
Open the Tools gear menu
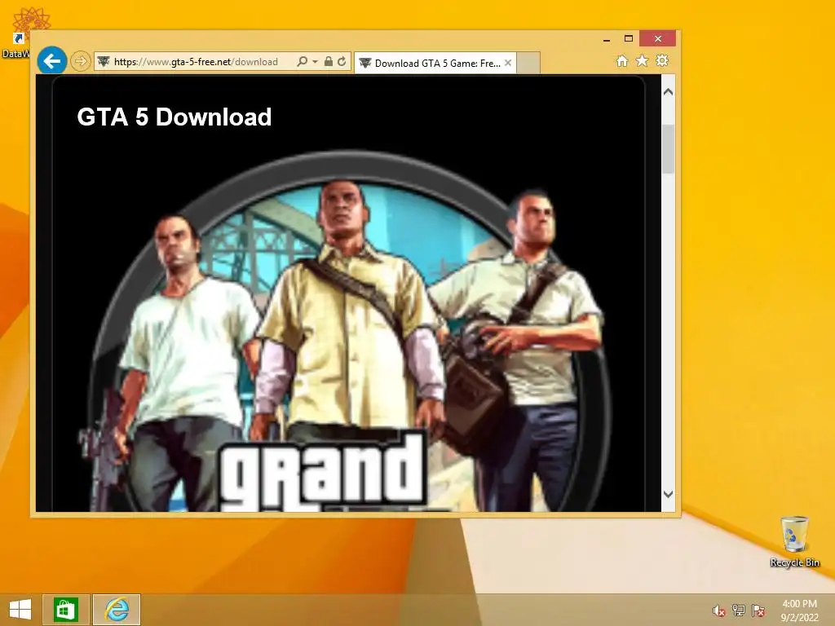point(662,60)
